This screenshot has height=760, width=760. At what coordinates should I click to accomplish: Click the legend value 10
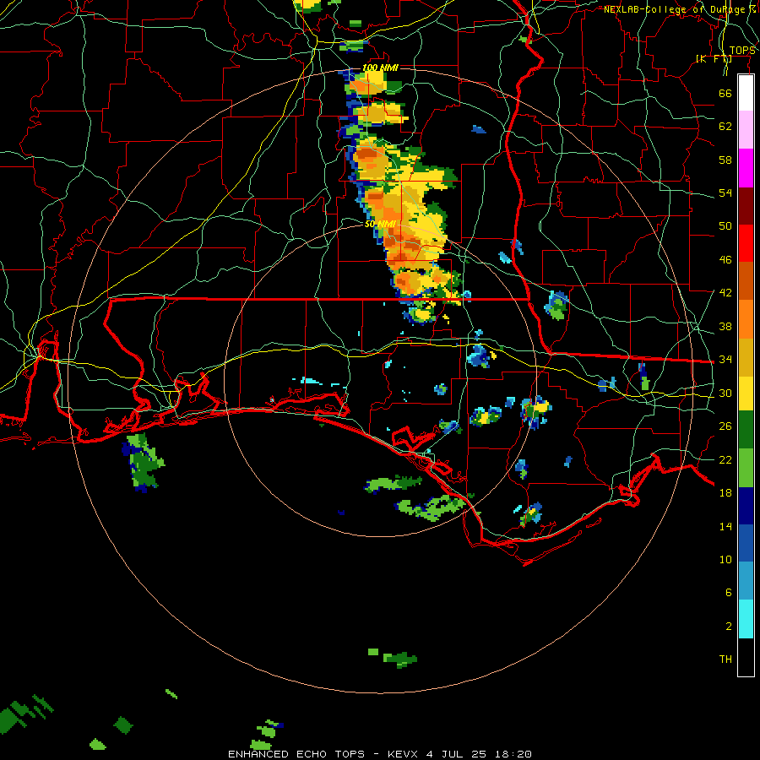click(725, 559)
